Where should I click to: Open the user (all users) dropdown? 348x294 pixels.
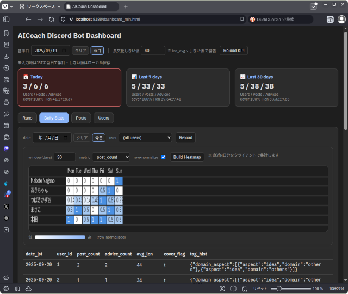point(145,137)
